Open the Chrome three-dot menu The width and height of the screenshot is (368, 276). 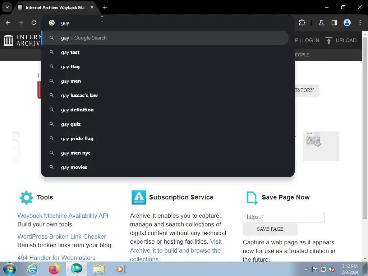(x=360, y=23)
